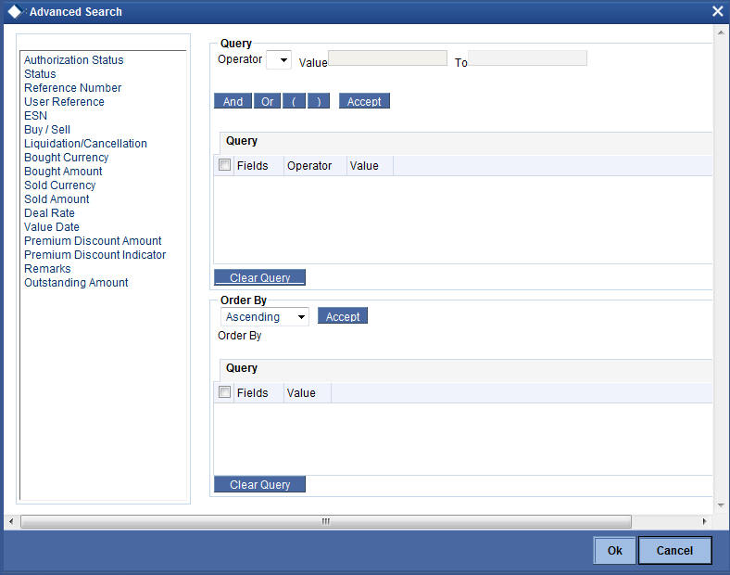Click the query Value input field

(387, 58)
